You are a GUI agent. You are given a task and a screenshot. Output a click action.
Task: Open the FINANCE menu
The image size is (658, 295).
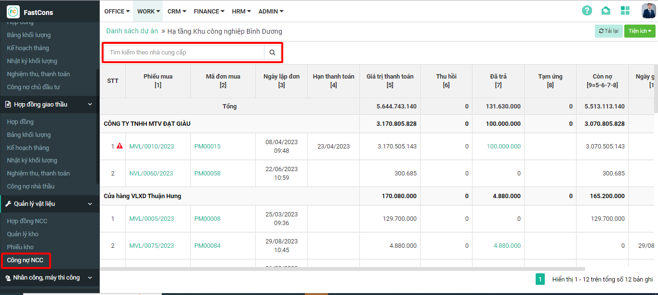209,11
